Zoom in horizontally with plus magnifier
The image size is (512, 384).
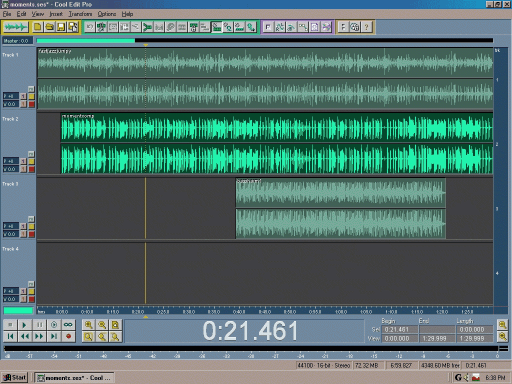[88, 325]
